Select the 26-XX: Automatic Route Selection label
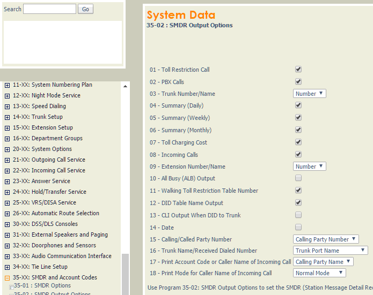Image resolution: width=373 pixels, height=295 pixels. coord(56,213)
